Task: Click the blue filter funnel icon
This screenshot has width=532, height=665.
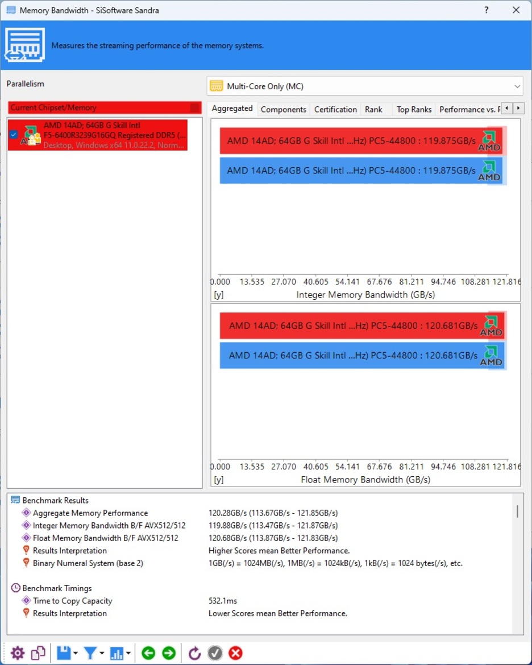Action: pos(90,653)
